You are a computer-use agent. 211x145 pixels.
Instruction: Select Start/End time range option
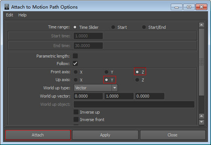point(144,27)
